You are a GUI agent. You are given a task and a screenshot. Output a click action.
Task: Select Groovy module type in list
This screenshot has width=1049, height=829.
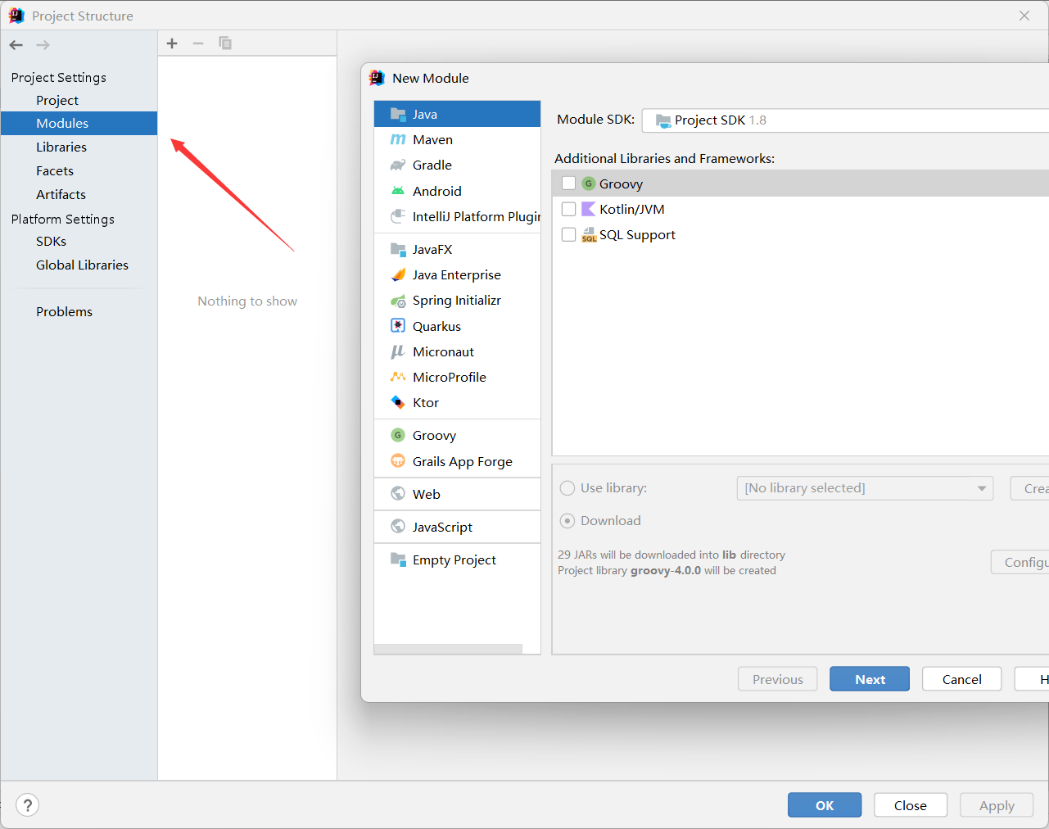[x=457, y=435]
